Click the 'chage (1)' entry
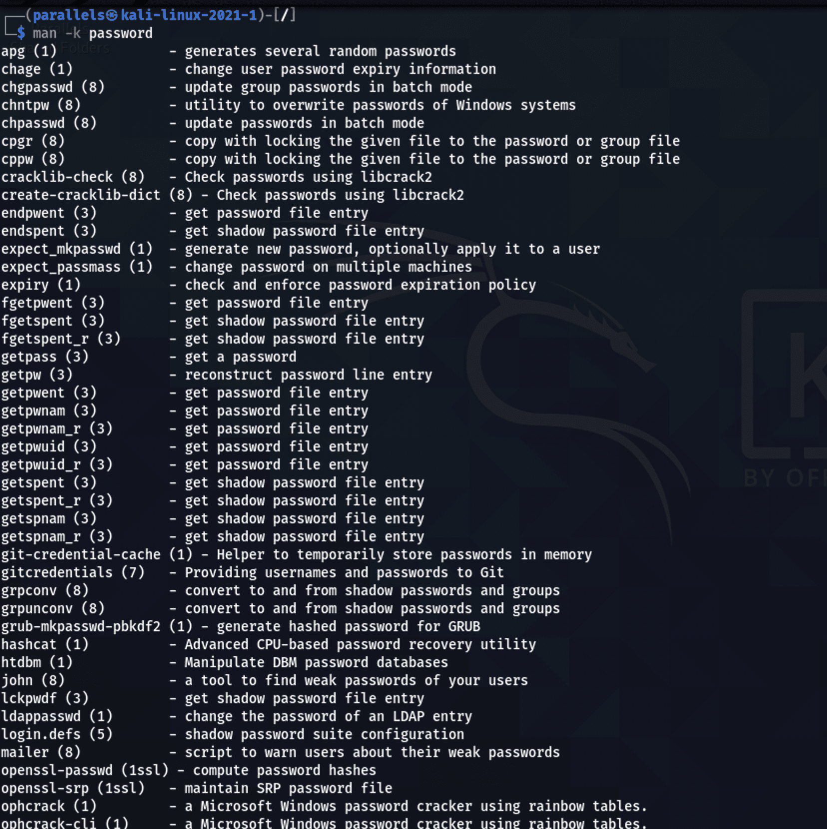The width and height of the screenshot is (827, 829). point(37,69)
